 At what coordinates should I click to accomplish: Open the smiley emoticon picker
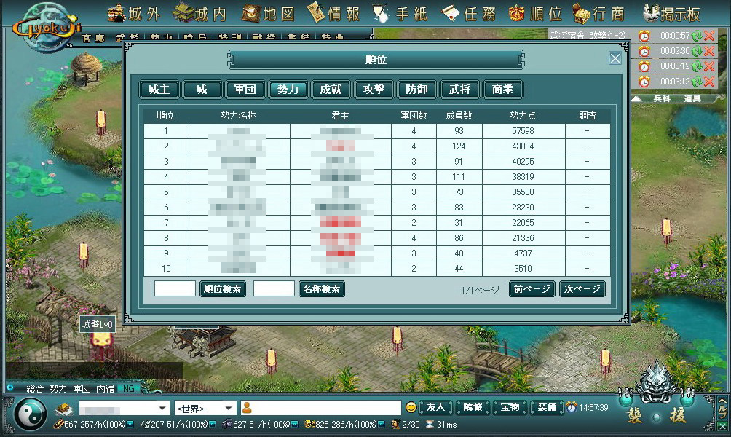[411, 407]
